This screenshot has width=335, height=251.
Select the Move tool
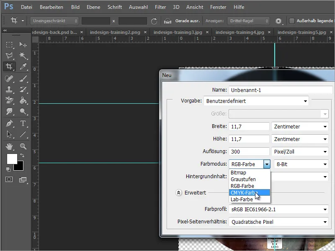[23, 44]
